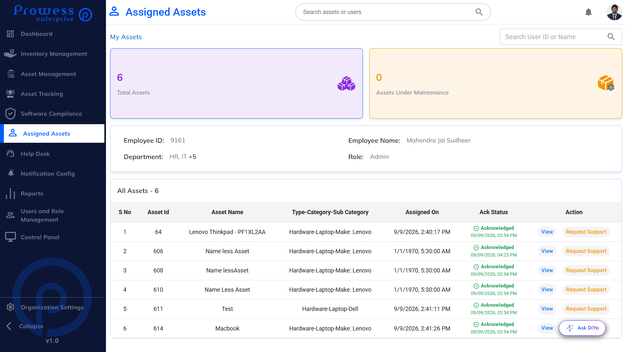626x352 pixels.
Task: Click the Hardware-Laptop-Dell cell
Action: [330, 309]
